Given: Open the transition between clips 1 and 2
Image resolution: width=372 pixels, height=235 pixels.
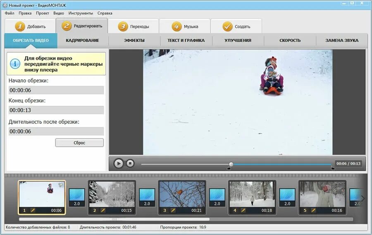Looking at the screenshot, I should coord(77,197).
